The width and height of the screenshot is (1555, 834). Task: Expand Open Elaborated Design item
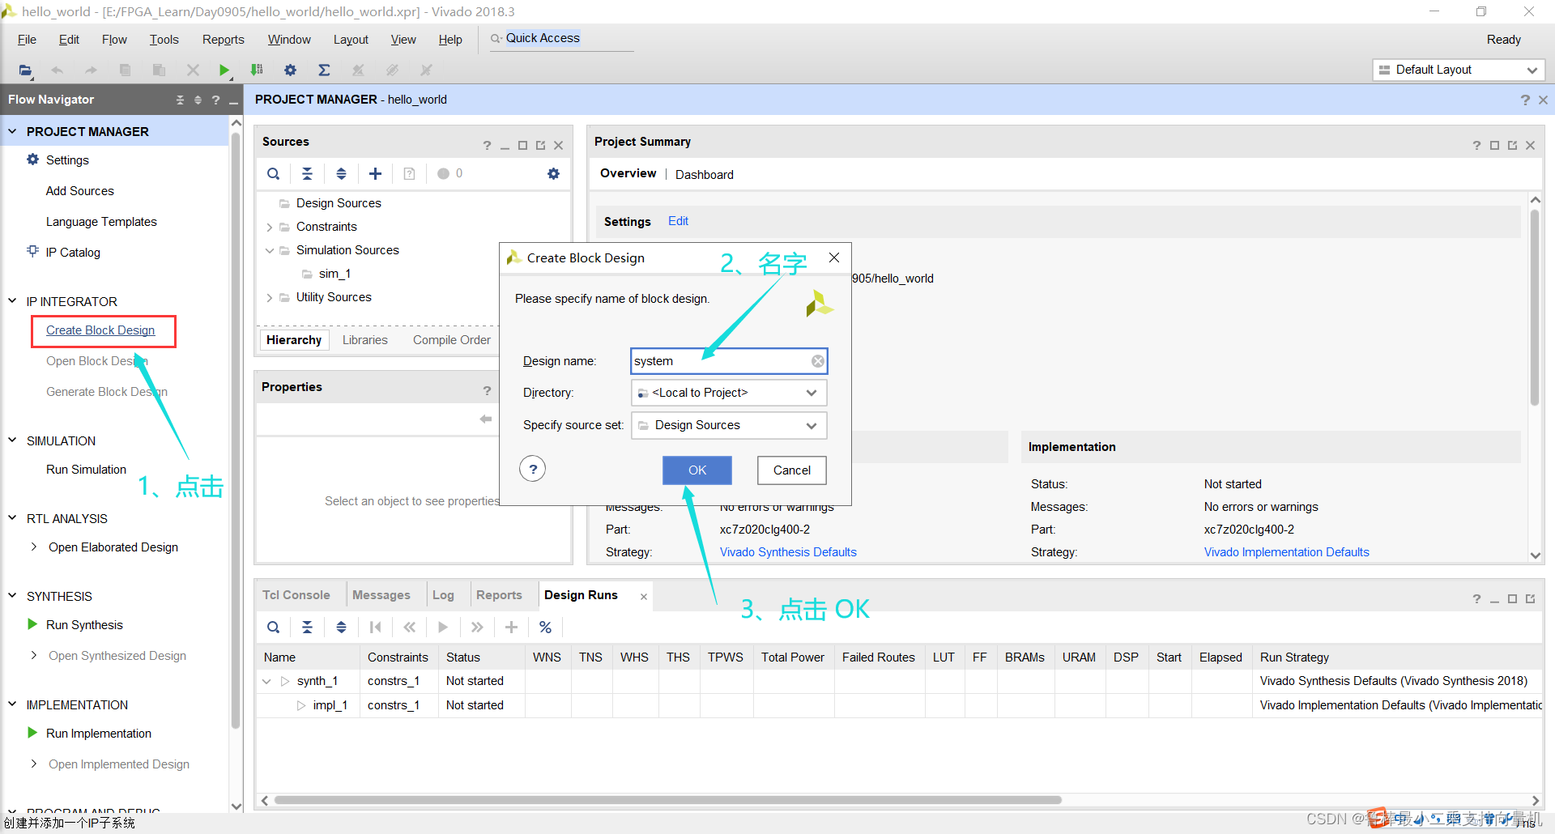[34, 547]
